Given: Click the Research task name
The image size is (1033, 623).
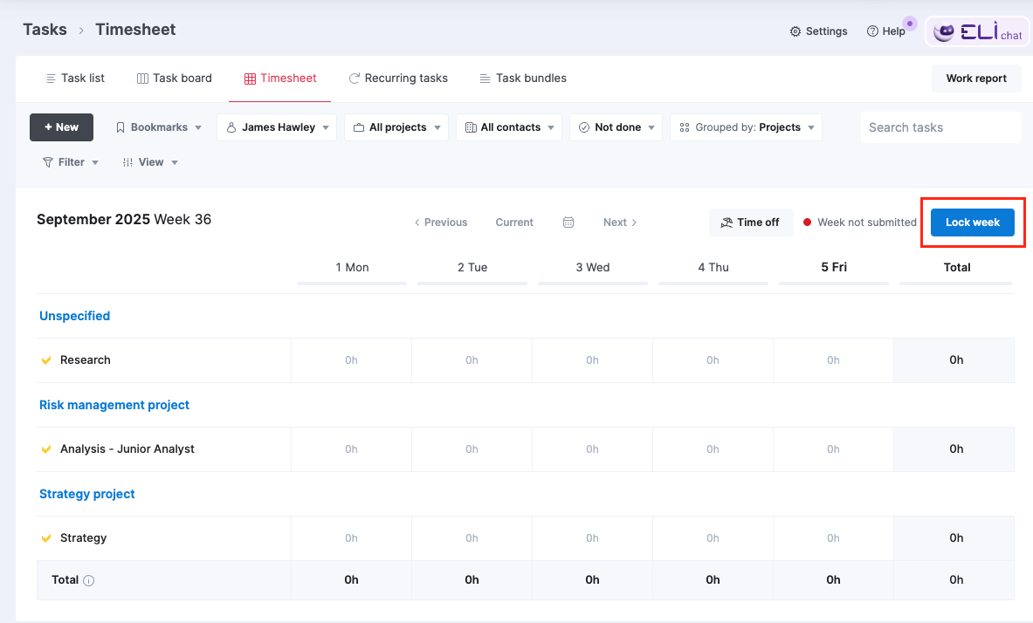Looking at the screenshot, I should [x=85, y=360].
